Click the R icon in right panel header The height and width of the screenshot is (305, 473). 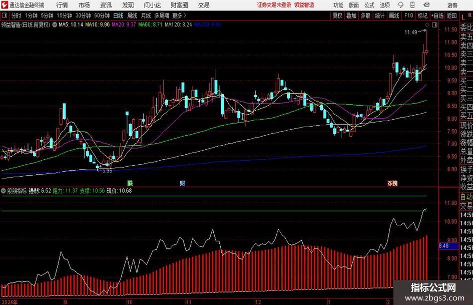(x=469, y=15)
